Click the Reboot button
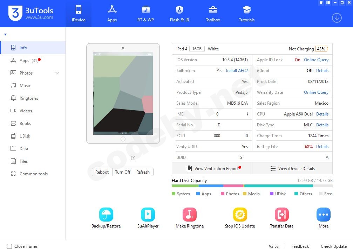 click(x=102, y=172)
